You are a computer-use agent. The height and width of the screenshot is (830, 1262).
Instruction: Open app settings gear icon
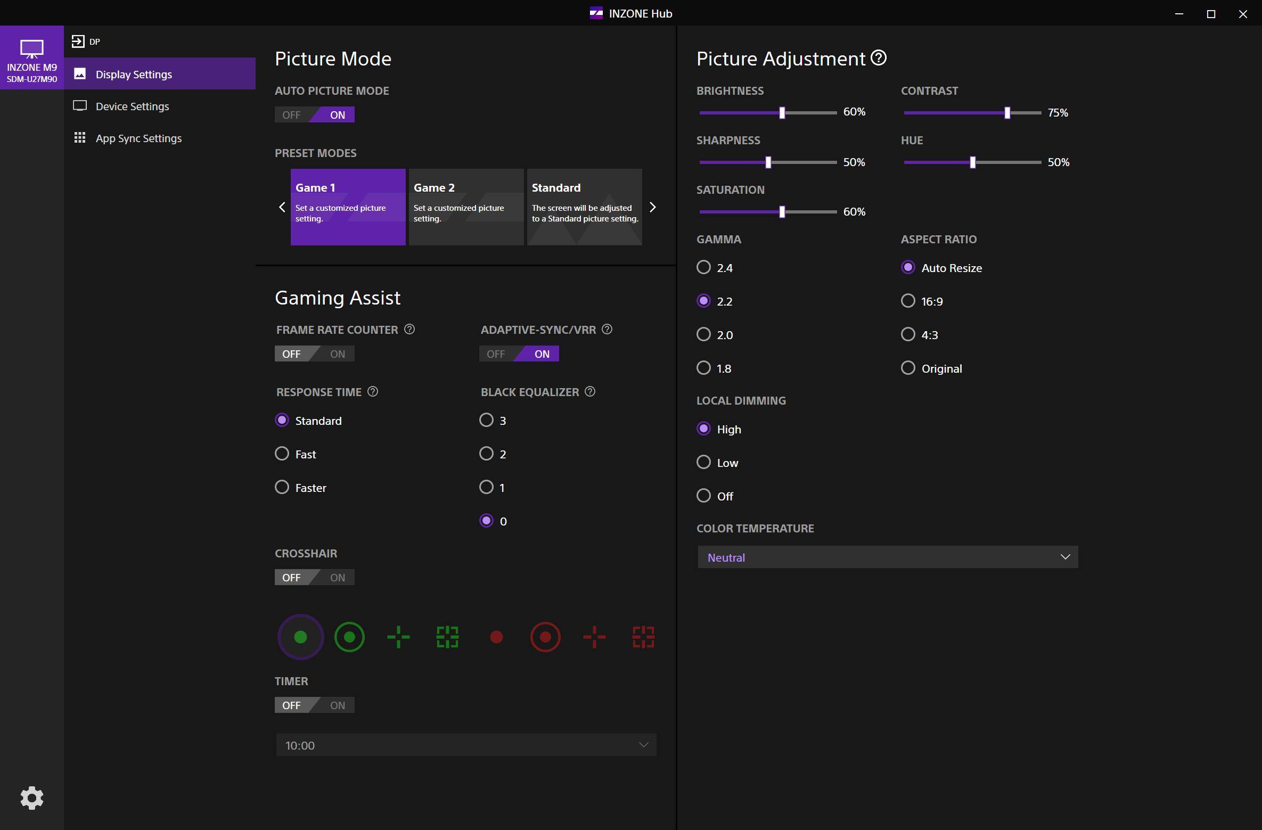click(x=32, y=798)
